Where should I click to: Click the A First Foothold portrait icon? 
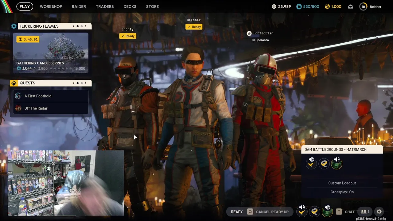tap(18, 96)
